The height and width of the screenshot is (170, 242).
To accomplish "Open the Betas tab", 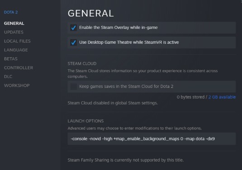I will pyautogui.click(x=11, y=59).
